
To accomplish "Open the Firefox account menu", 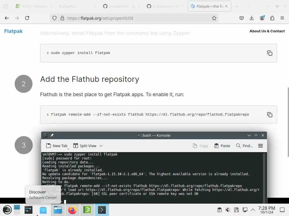I will pyautogui.click(x=262, y=18).
